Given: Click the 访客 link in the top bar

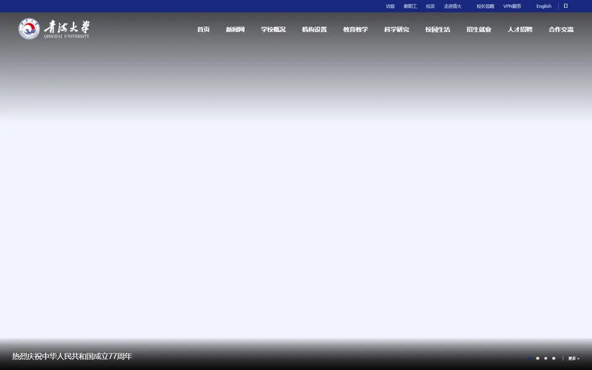Looking at the screenshot, I should [x=390, y=6].
